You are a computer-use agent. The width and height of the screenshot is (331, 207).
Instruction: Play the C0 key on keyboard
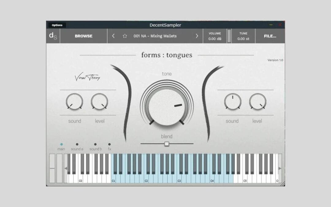(x=80, y=179)
